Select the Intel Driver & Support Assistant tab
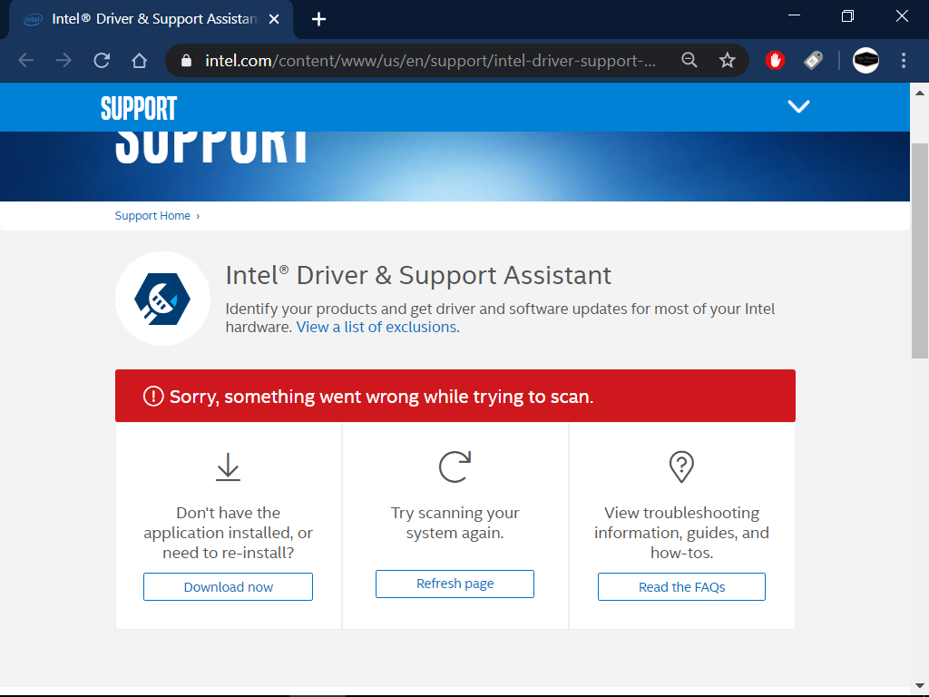The image size is (929, 697). (152, 20)
